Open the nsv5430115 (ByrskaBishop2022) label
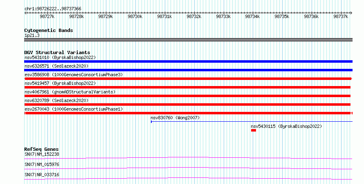Image resolution: width=364 pixels, height=184 pixels. (286, 126)
